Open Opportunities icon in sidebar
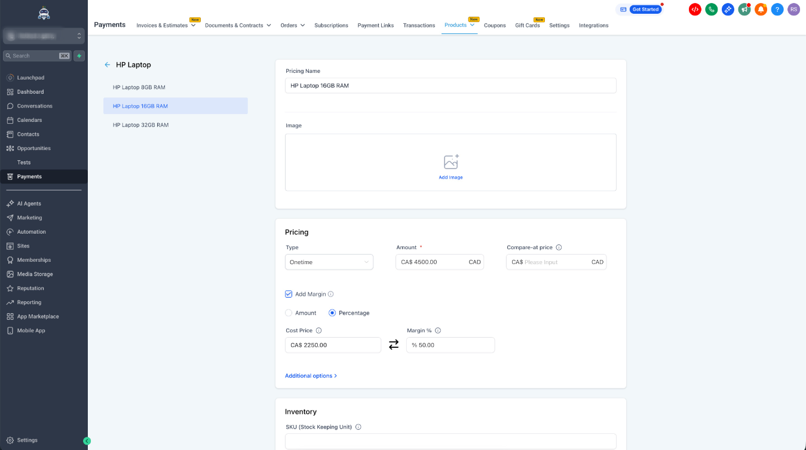The width and height of the screenshot is (806, 450). [x=10, y=148]
